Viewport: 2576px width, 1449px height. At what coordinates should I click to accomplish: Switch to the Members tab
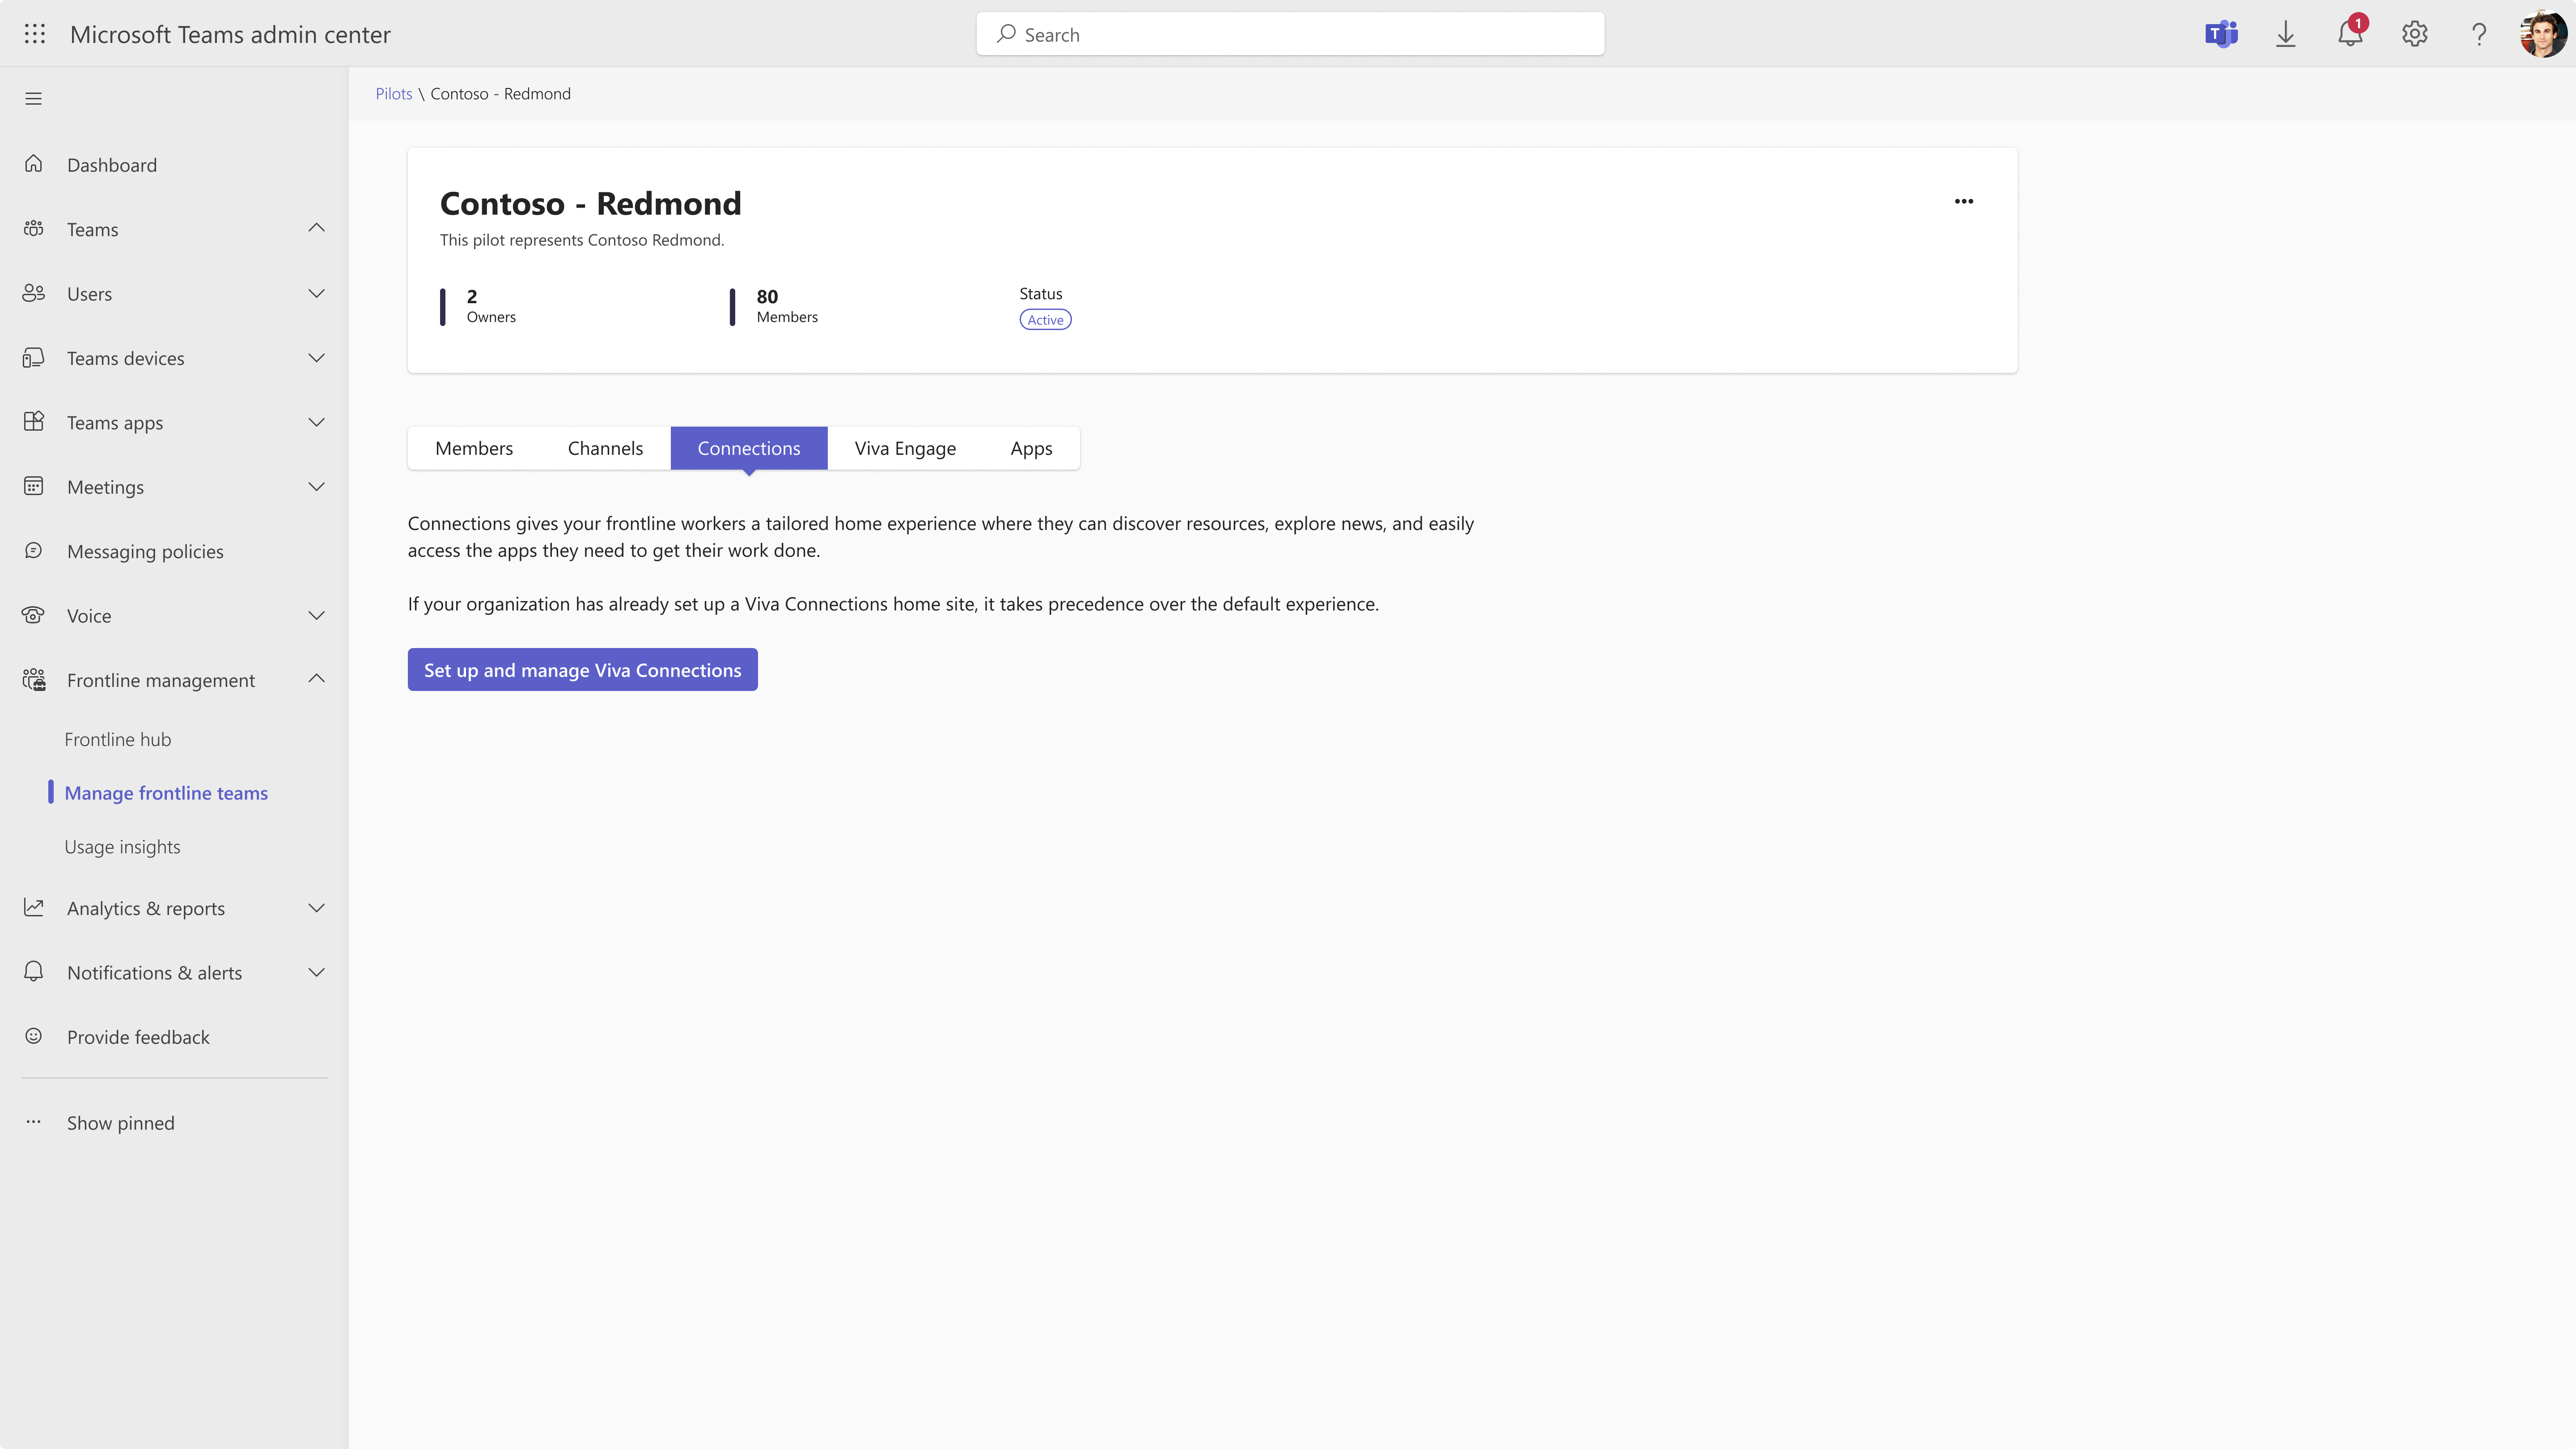pyautogui.click(x=474, y=448)
